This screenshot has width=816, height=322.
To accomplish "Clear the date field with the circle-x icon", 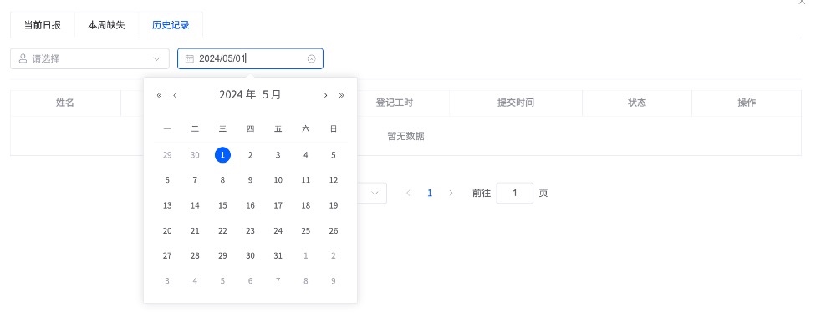I will pyautogui.click(x=311, y=58).
